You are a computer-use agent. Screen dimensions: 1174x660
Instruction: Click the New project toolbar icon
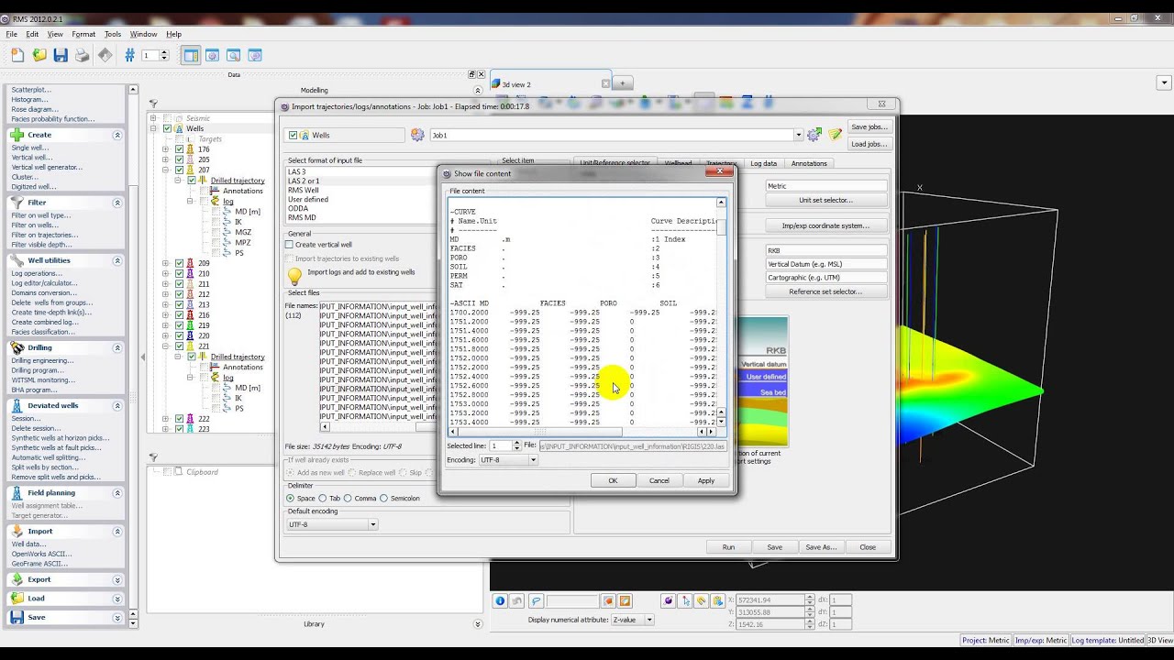pyautogui.click(x=17, y=55)
